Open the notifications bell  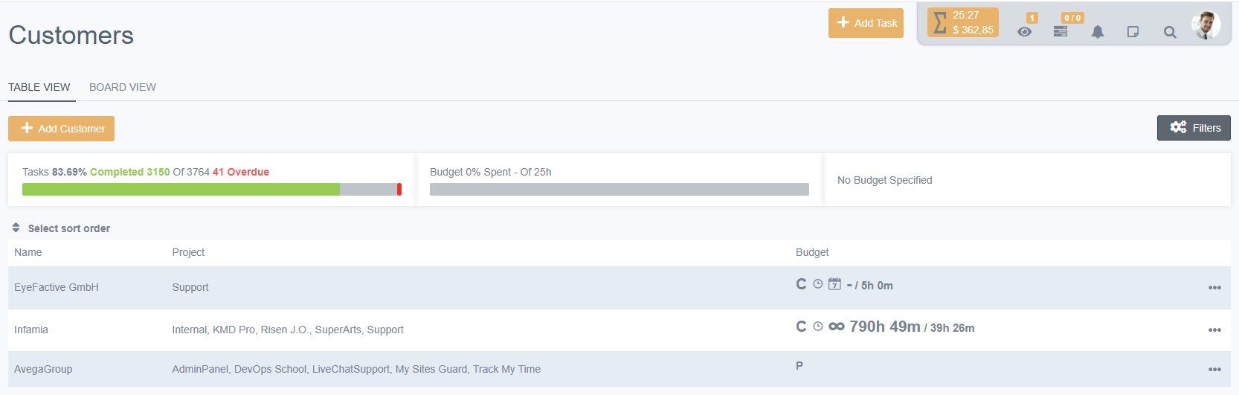coord(1097,32)
